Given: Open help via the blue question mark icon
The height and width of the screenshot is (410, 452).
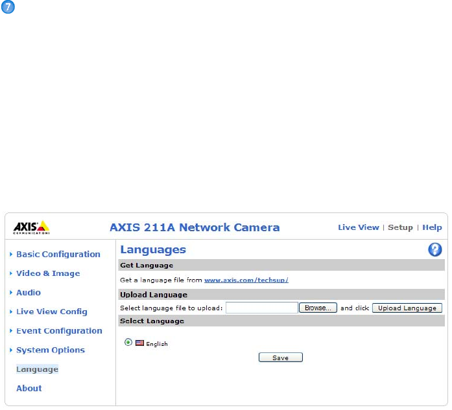Looking at the screenshot, I should tap(435, 250).
